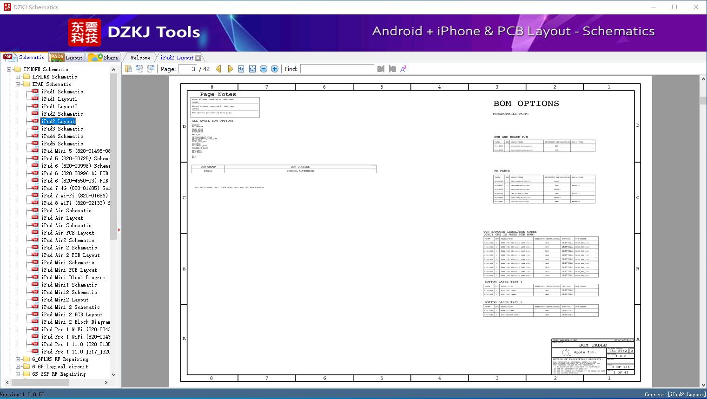Image resolution: width=707 pixels, height=399 pixels.
Task: Collapse the IPAD Schematic folder
Action: [x=18, y=84]
